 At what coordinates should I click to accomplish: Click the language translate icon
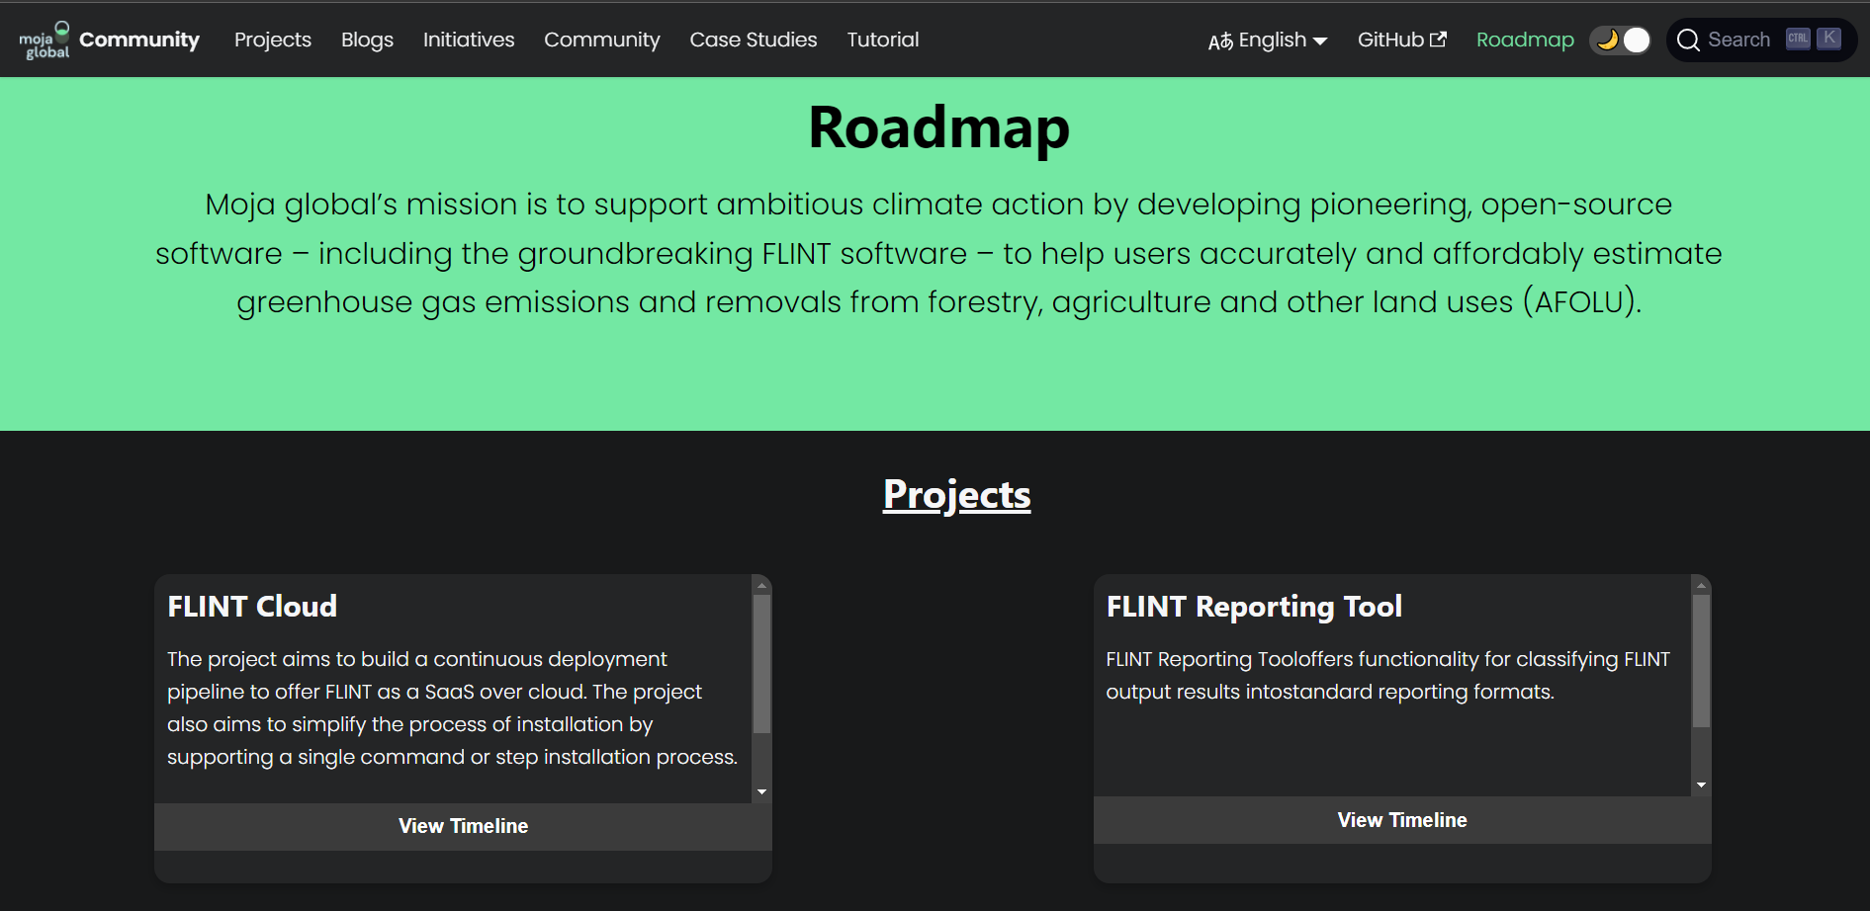pos(1220,41)
